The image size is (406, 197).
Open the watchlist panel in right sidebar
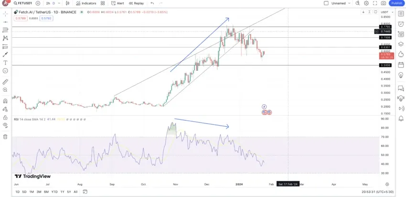pos(401,13)
